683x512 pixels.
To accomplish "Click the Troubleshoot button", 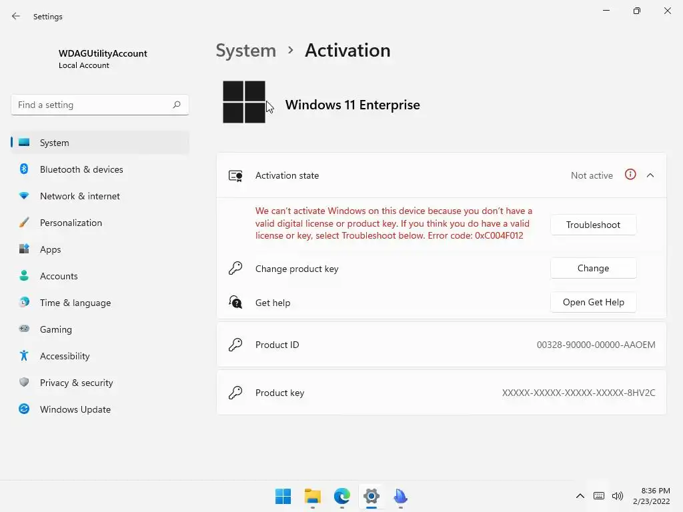I will tap(593, 225).
